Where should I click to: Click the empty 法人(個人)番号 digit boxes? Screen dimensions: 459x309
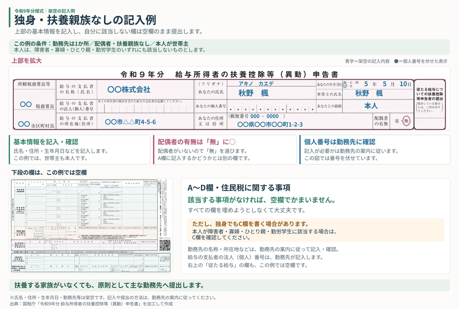[144, 108]
